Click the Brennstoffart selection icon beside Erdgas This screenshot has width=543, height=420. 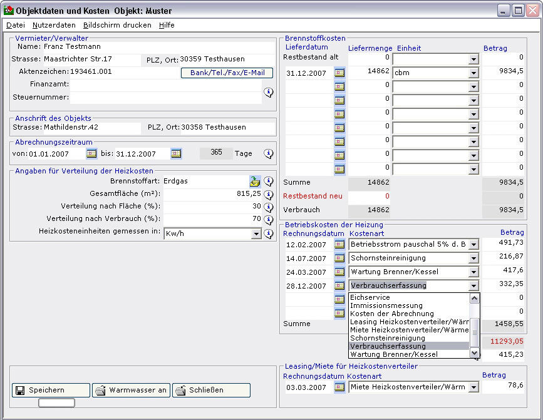(255, 182)
